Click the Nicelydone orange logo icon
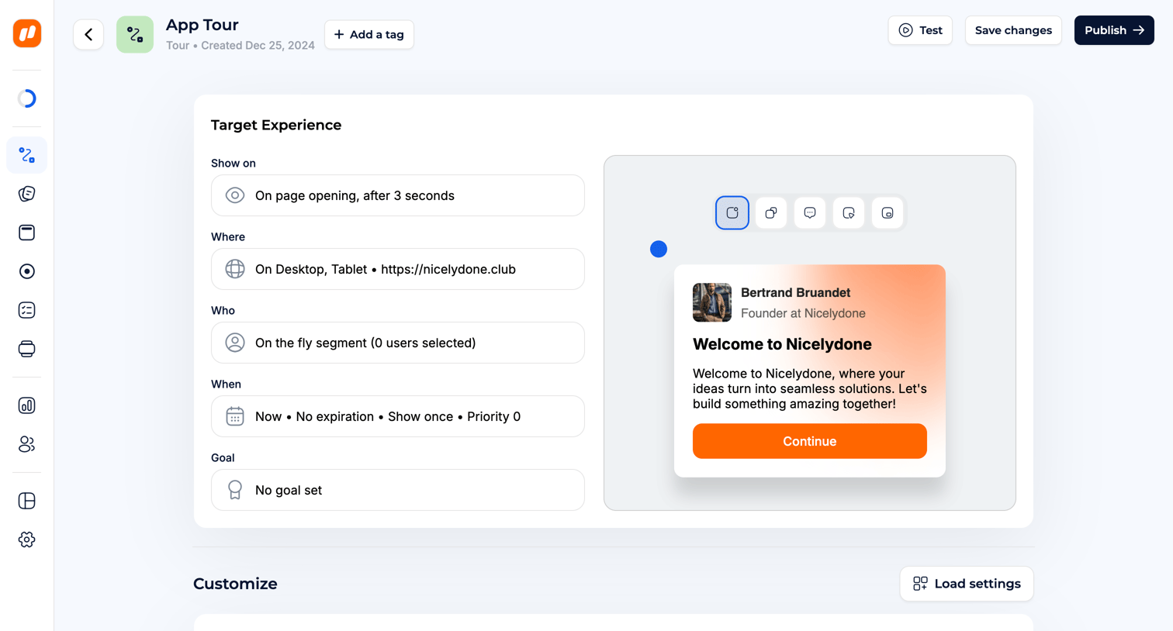This screenshot has height=631, width=1173. pyautogui.click(x=27, y=33)
